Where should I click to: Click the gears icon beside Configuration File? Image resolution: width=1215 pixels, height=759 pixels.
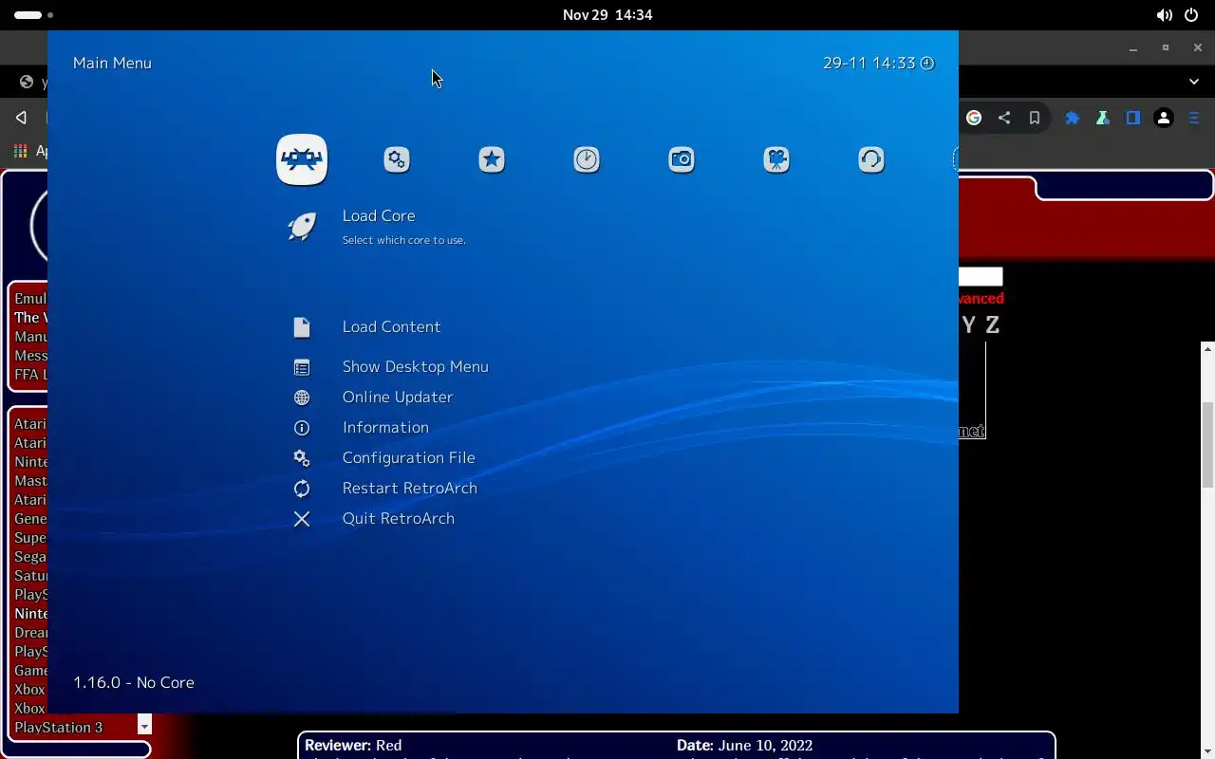pyautogui.click(x=302, y=458)
